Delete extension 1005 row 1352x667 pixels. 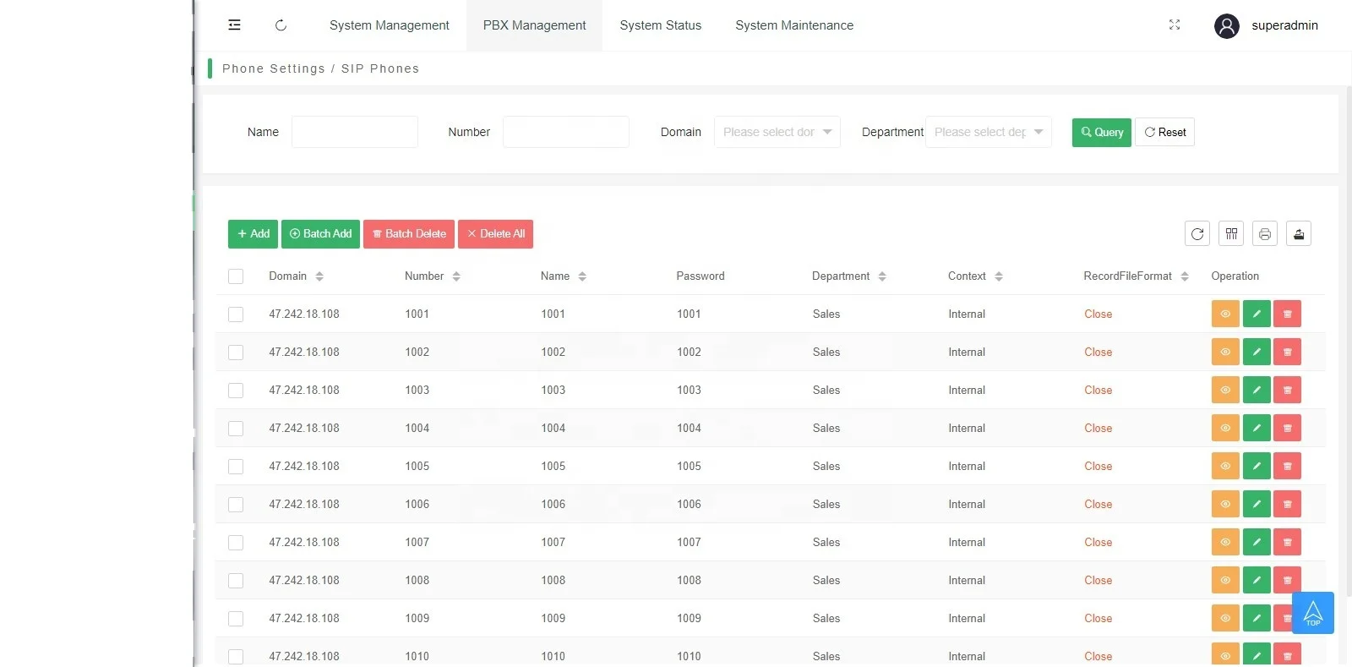click(1288, 466)
